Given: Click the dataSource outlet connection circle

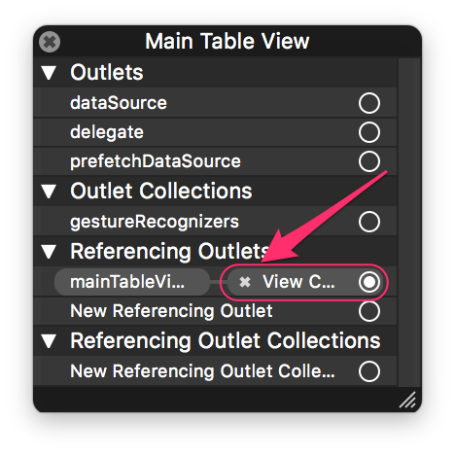Looking at the screenshot, I should [x=369, y=103].
